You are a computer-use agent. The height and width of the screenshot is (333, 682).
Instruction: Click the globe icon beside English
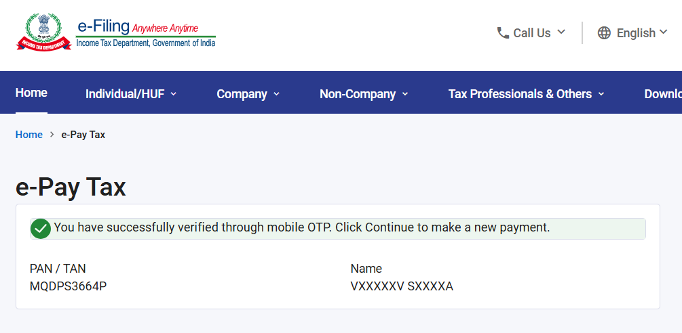[604, 33]
